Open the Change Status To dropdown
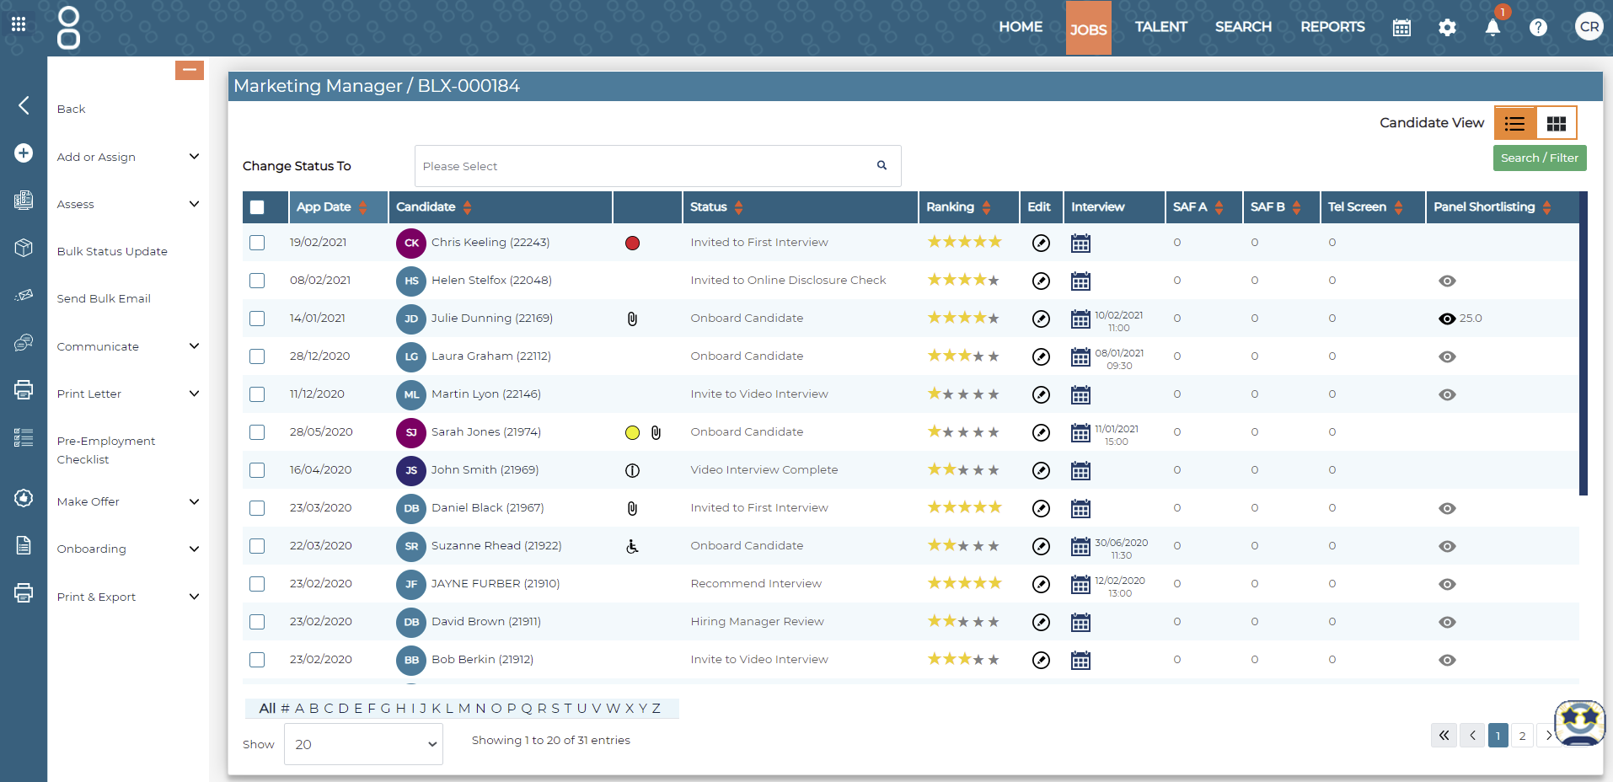Viewport: 1613px width, 782px height. point(657,166)
